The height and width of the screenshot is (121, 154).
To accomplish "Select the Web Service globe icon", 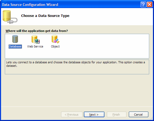I will point(35,39).
